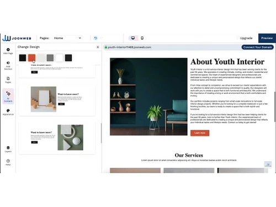Screen dimensions: 276x207
Task: Click the redo arrow icon
Action: click(x=102, y=38)
